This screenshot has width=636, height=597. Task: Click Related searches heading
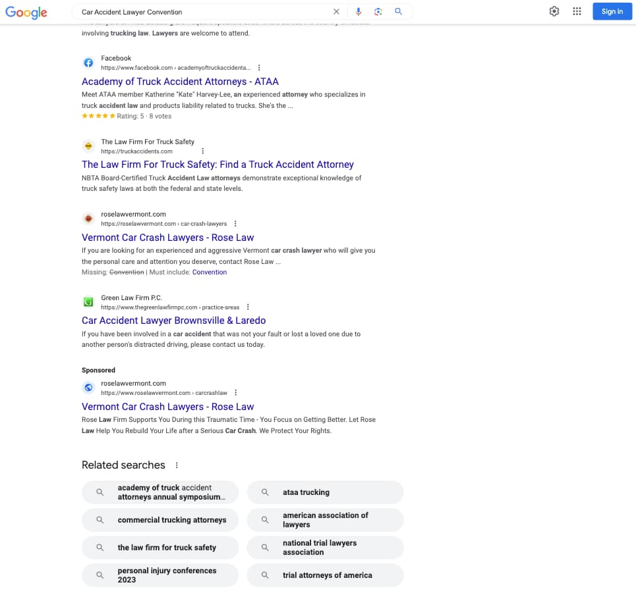[123, 465]
